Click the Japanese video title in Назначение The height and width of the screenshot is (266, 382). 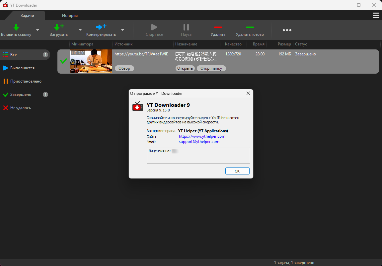(196, 56)
